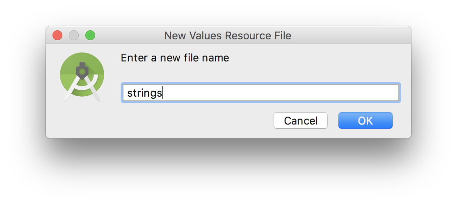Select the blue OK default button
Viewport: 457px width, 204px height.
click(x=365, y=120)
